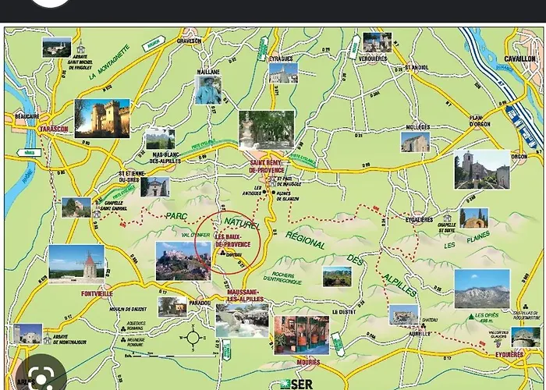546x390 pixels.
Task: Open the Alpilles mountain range photo
Action: click(x=482, y=289)
